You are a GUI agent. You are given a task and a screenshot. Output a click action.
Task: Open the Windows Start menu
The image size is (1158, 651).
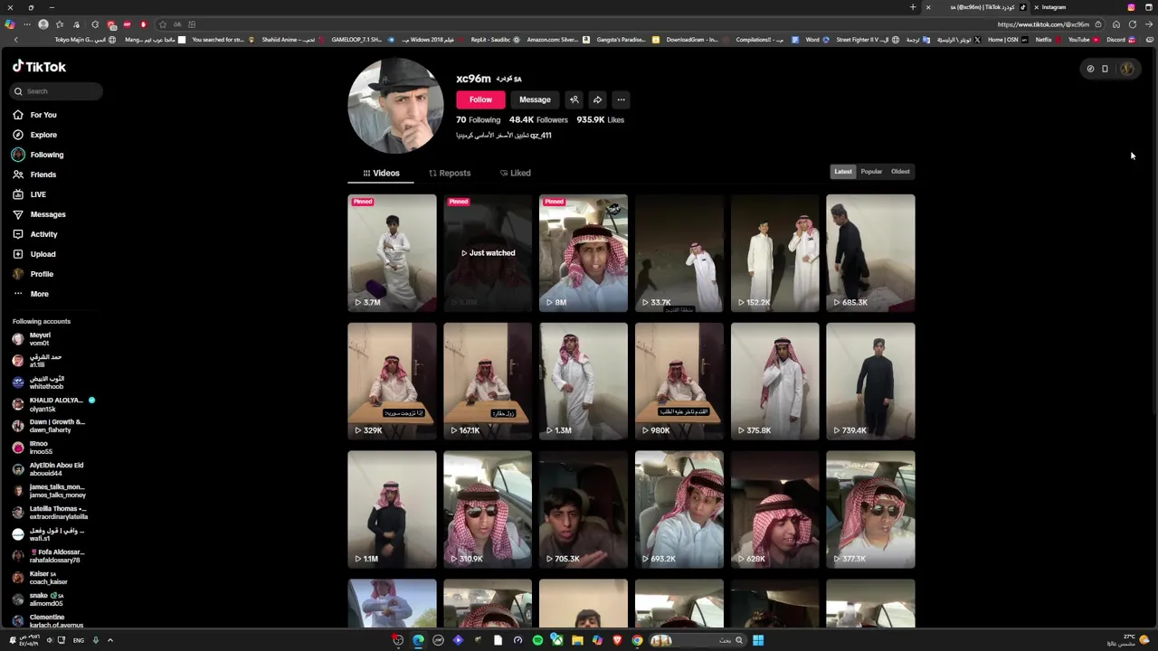coord(758,640)
